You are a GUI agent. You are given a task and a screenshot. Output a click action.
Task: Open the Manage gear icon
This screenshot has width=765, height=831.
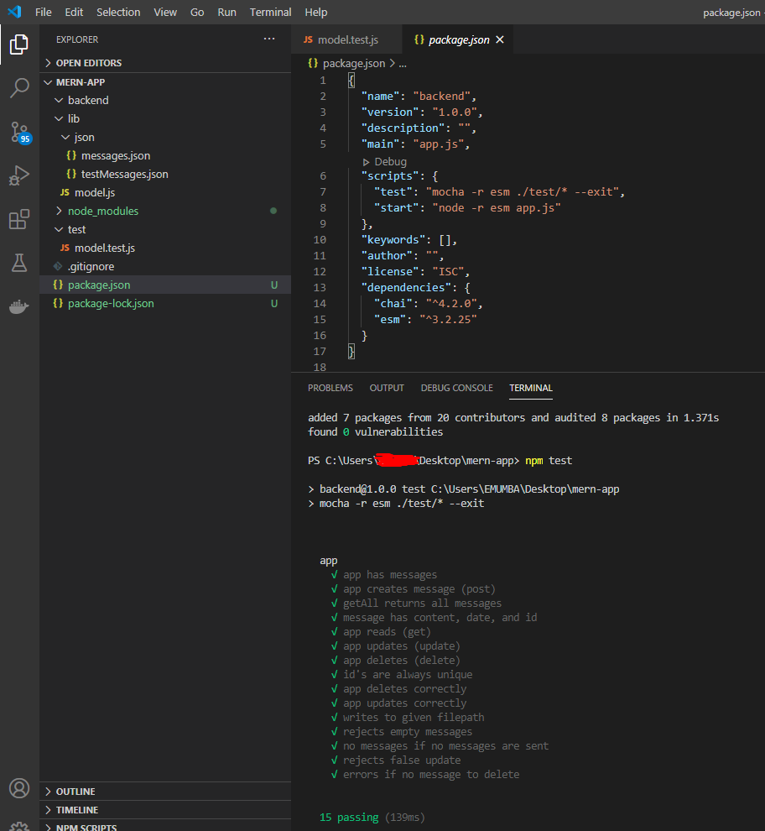pos(19,826)
